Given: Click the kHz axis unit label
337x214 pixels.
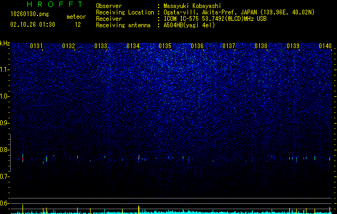Looking at the screenshot, I should [x=5, y=43].
